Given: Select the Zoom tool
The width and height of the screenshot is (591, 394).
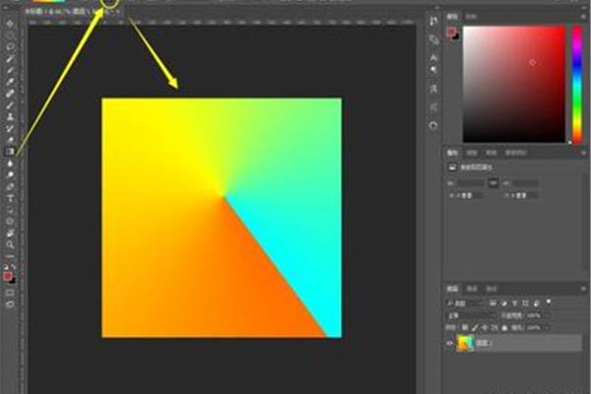Looking at the screenshot, I should 10,245.
